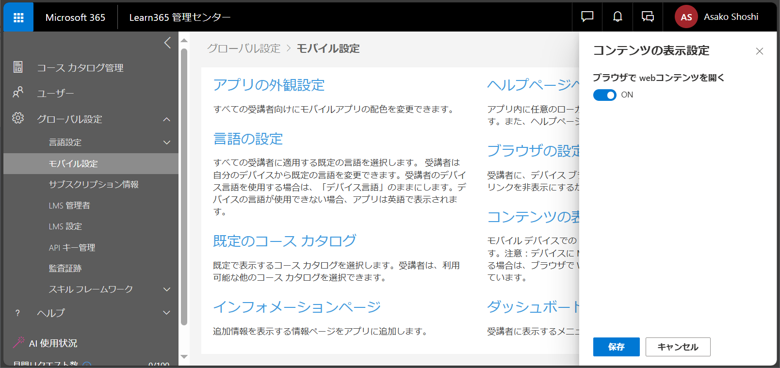Click the キャンセル button
This screenshot has height=368, width=780.
click(x=678, y=347)
